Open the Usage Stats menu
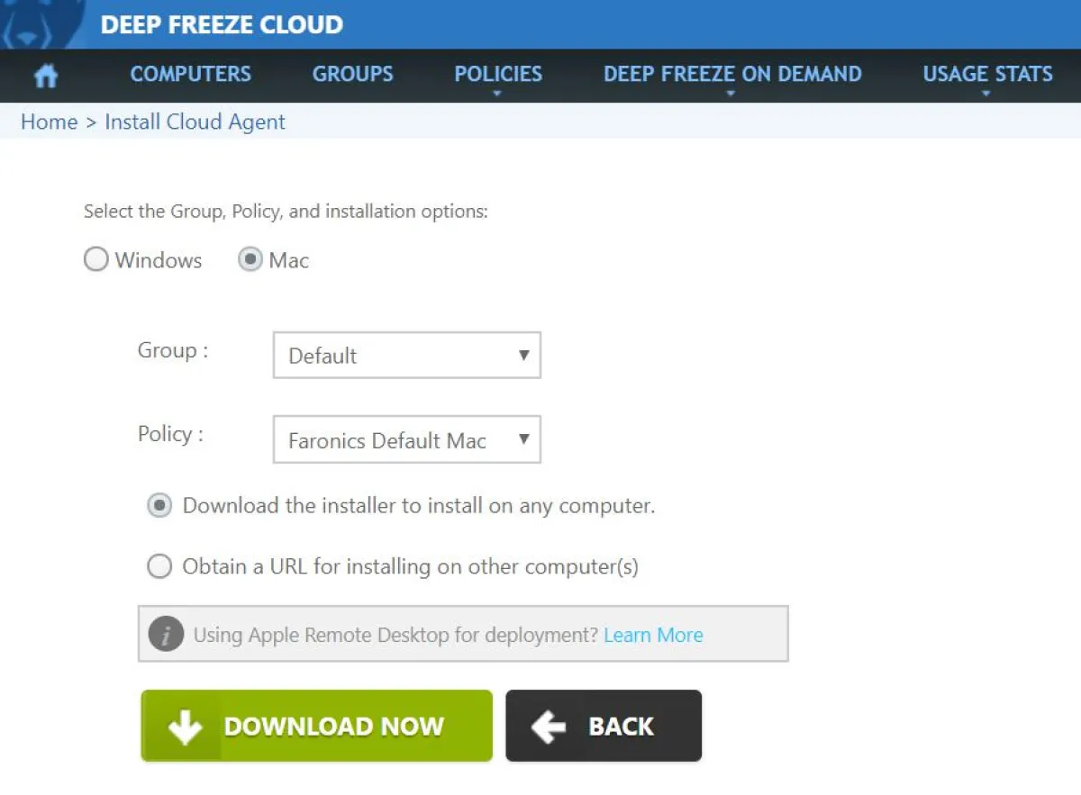 coord(986,75)
